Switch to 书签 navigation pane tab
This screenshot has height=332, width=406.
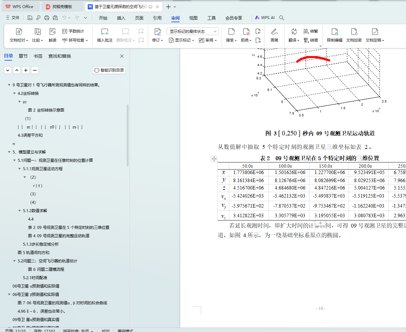point(38,56)
